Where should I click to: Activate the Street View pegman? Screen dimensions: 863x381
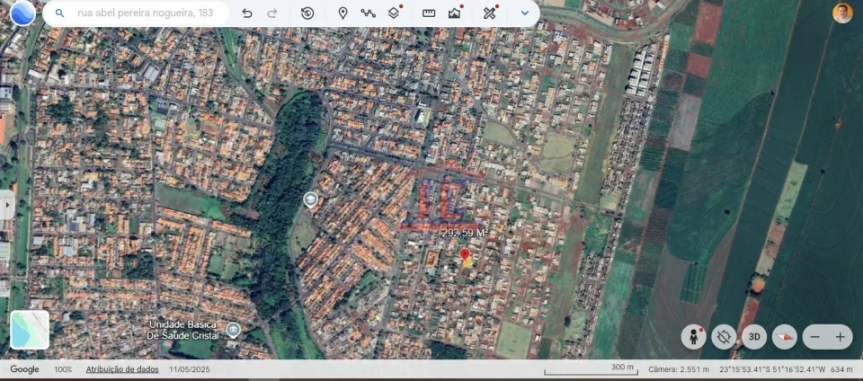click(x=693, y=337)
